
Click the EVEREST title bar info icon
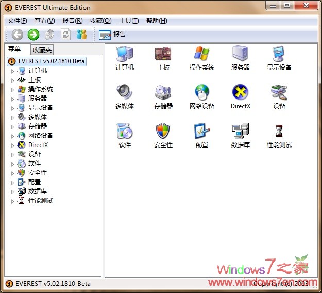click(8, 8)
